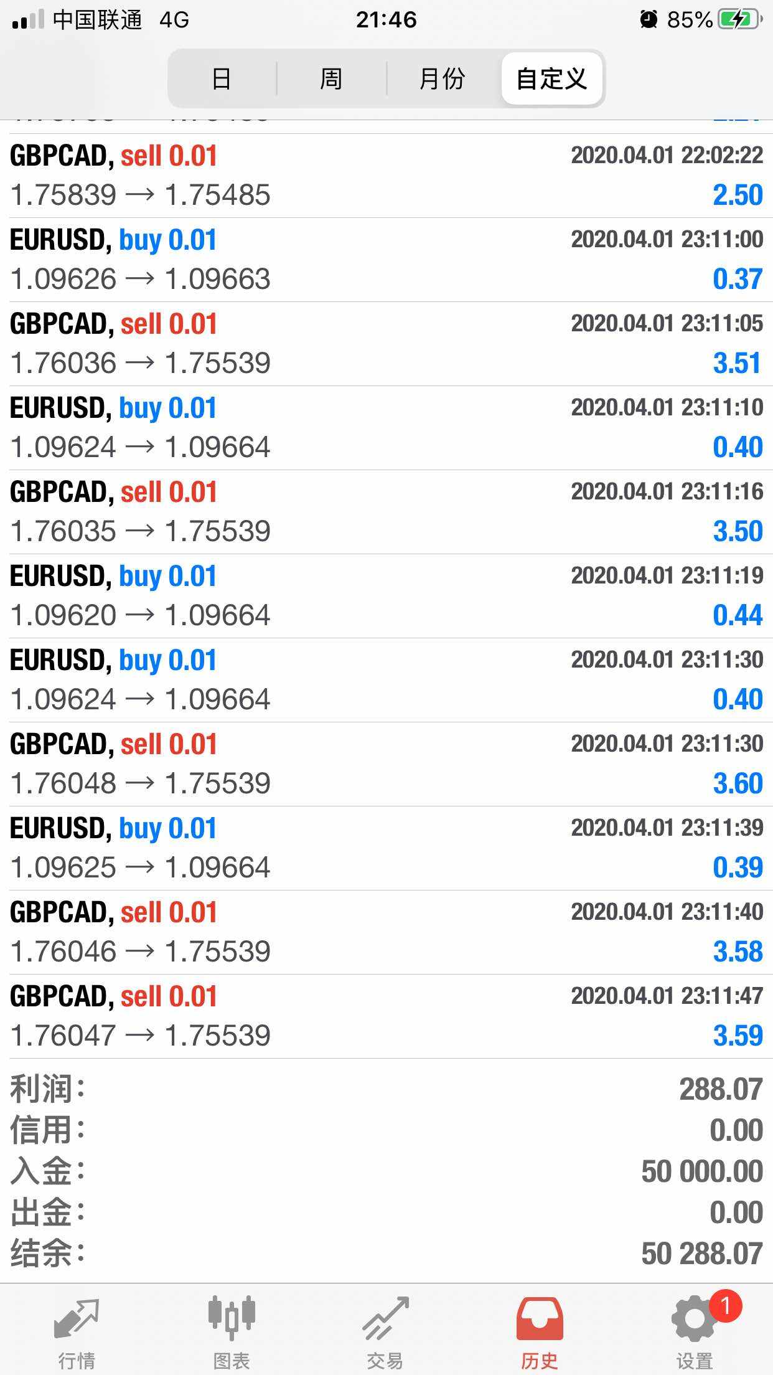Tap the red notification badge on settings

click(x=725, y=1305)
